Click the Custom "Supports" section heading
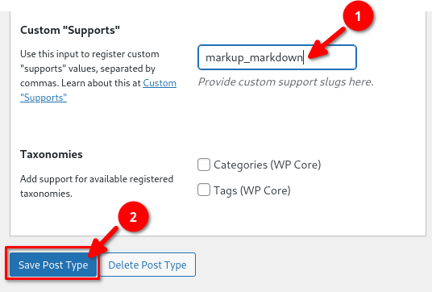432x292 pixels. click(70, 30)
